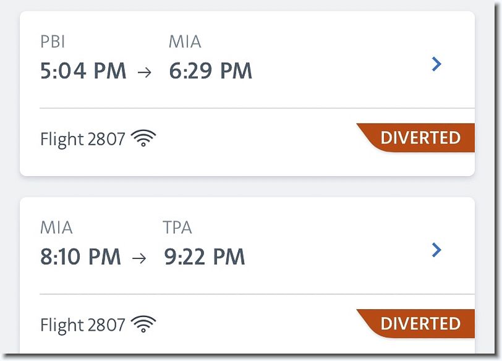Click the TPA destination airport code

(x=177, y=227)
